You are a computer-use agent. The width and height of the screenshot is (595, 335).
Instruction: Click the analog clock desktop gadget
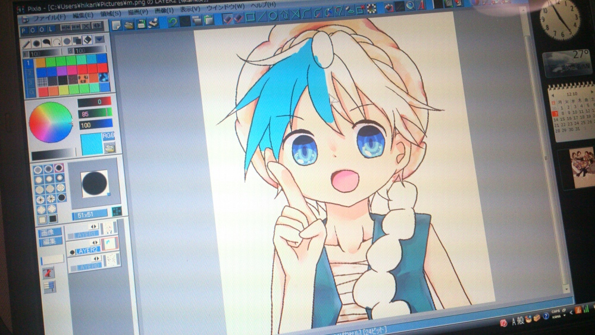click(560, 20)
